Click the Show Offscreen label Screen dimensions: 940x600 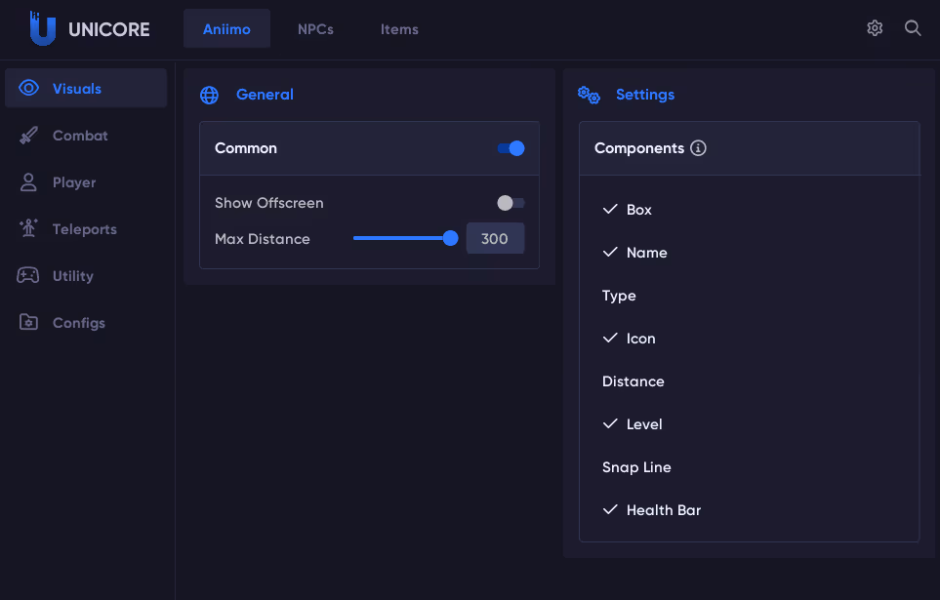click(x=269, y=203)
